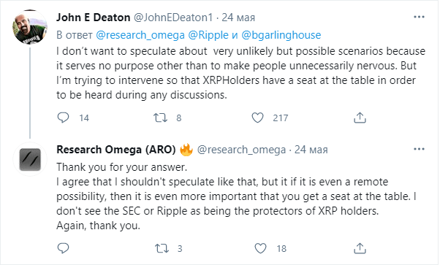Viewport: 440px width, 265px height.
Task: Open John E Deaton display name
Action: (x=94, y=18)
